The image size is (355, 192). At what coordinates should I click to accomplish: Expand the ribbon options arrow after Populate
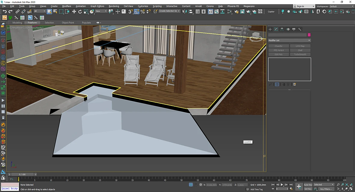pos(99,22)
